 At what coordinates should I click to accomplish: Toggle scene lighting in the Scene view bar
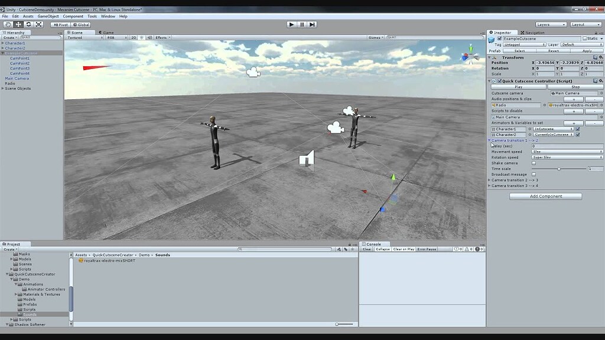point(142,37)
